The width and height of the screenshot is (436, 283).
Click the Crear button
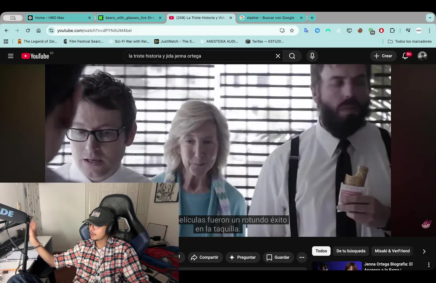(x=383, y=56)
